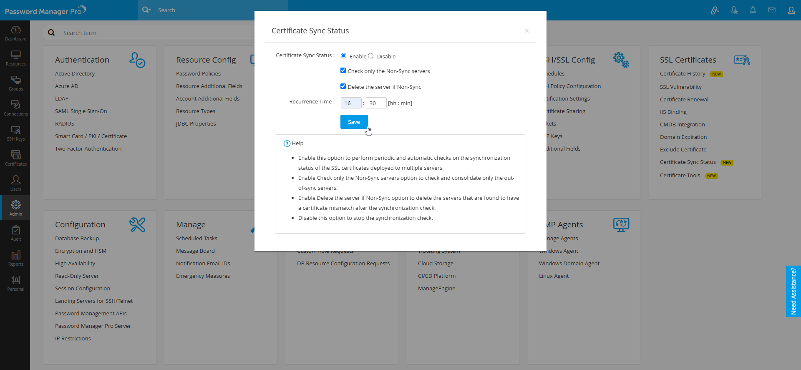Viewport: 801px width, 370px height.
Task: Click the recurrence minutes input field
Action: click(376, 103)
